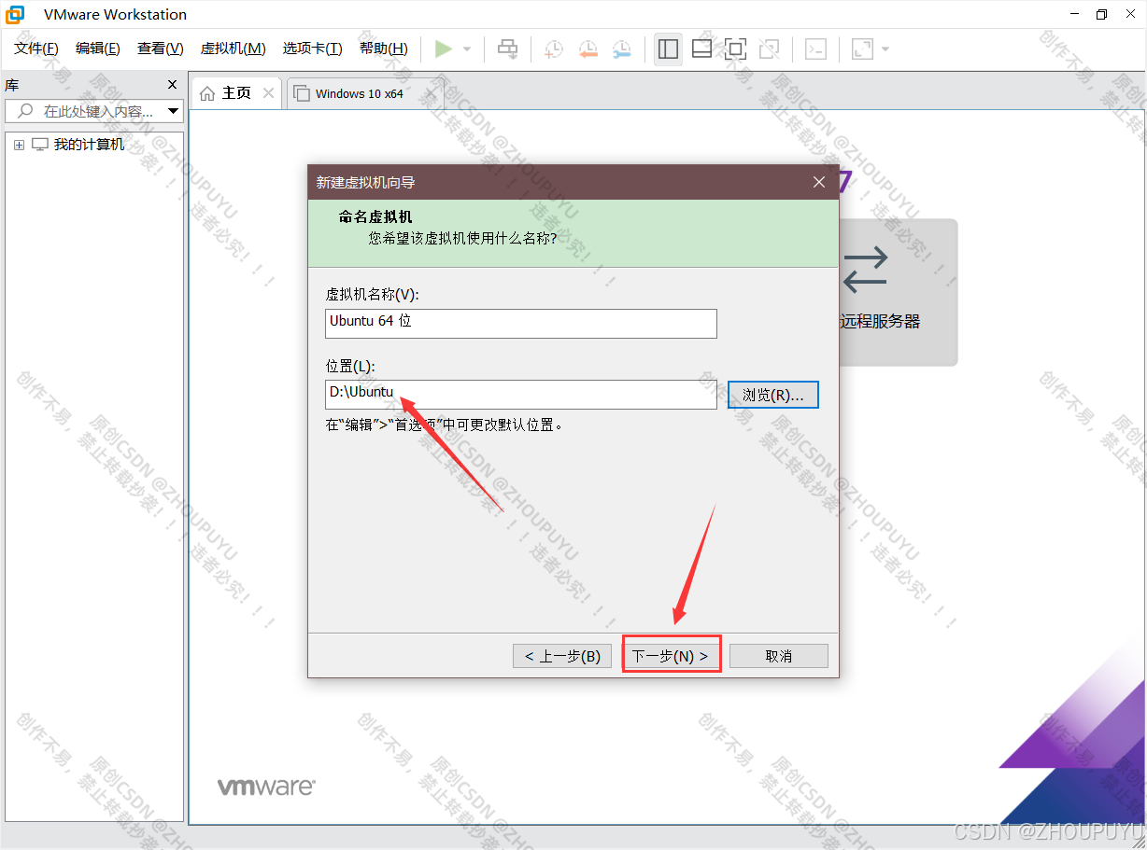Open the 编辑(E) menu
Viewport: 1147px width, 850px height.
pyautogui.click(x=98, y=49)
